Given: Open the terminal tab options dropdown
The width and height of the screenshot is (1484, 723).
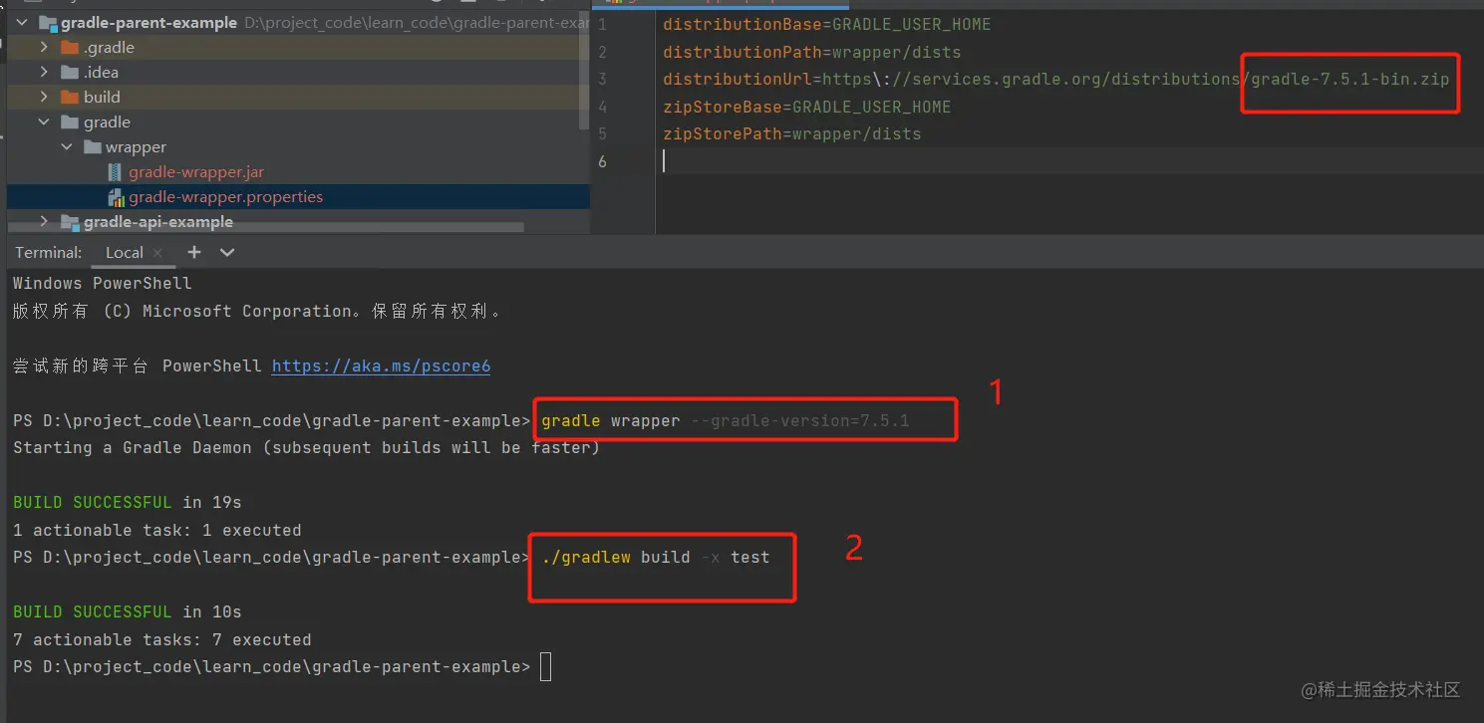Looking at the screenshot, I should [x=227, y=252].
